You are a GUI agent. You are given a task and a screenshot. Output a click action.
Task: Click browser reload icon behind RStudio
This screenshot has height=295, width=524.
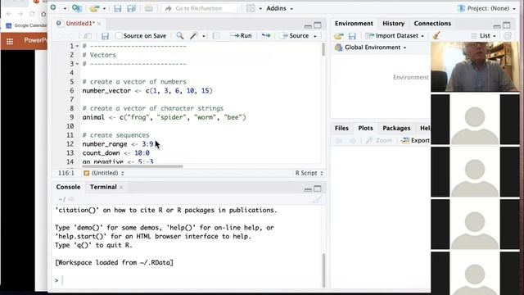[32, 14]
